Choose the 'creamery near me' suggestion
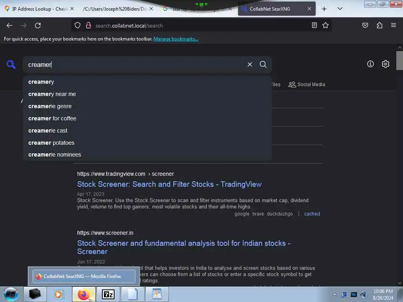The image size is (403, 302). 147,94
